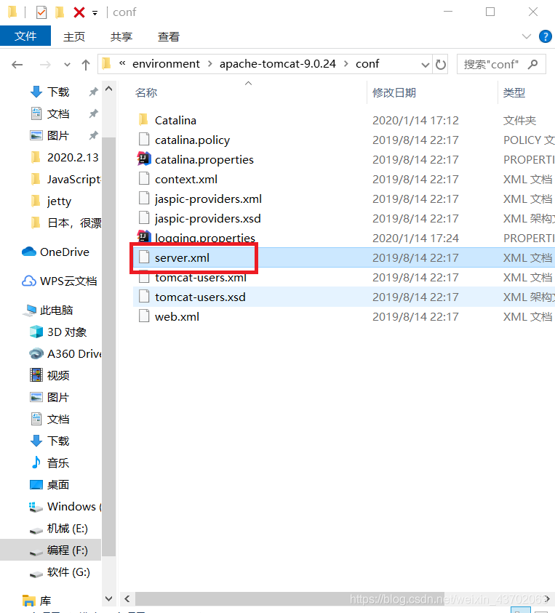Click the magnifier search icon
Screen dimensions: 555x613
pos(532,64)
